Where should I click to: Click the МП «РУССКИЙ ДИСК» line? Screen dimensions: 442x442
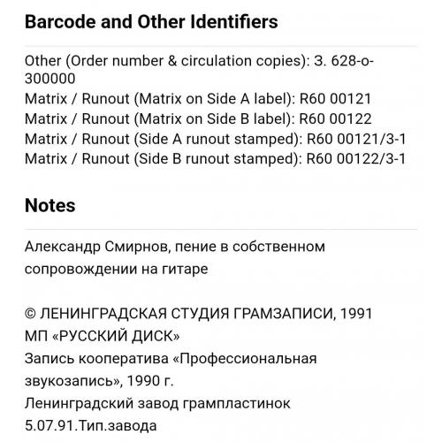click(x=102, y=336)
